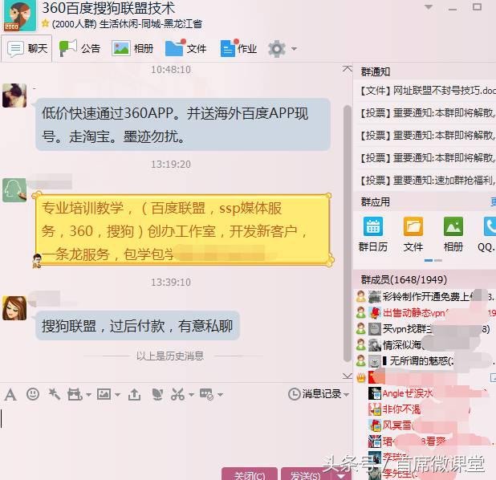
Task: Click member 情深似海
Action: coord(426,345)
